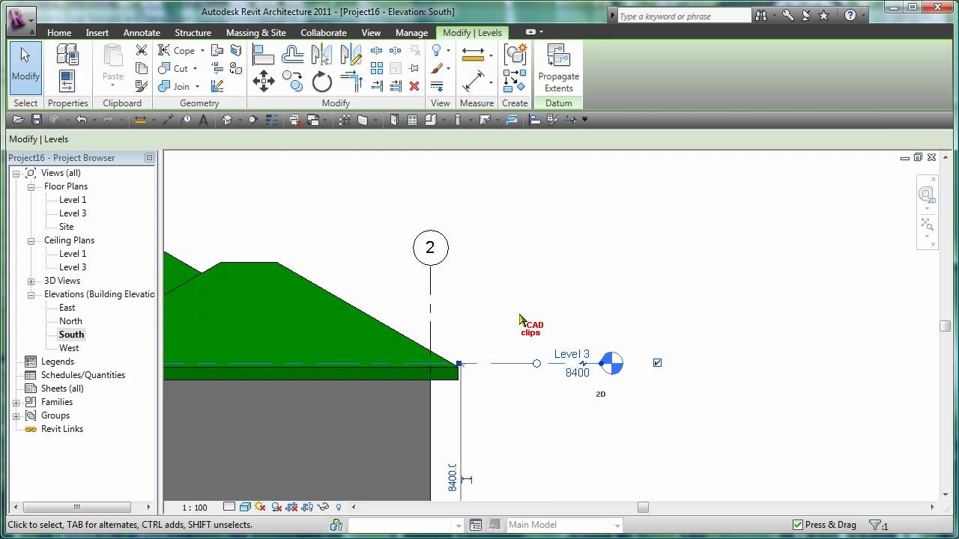Click the Text tool icon in quick access toolbar

pyautogui.click(x=203, y=120)
